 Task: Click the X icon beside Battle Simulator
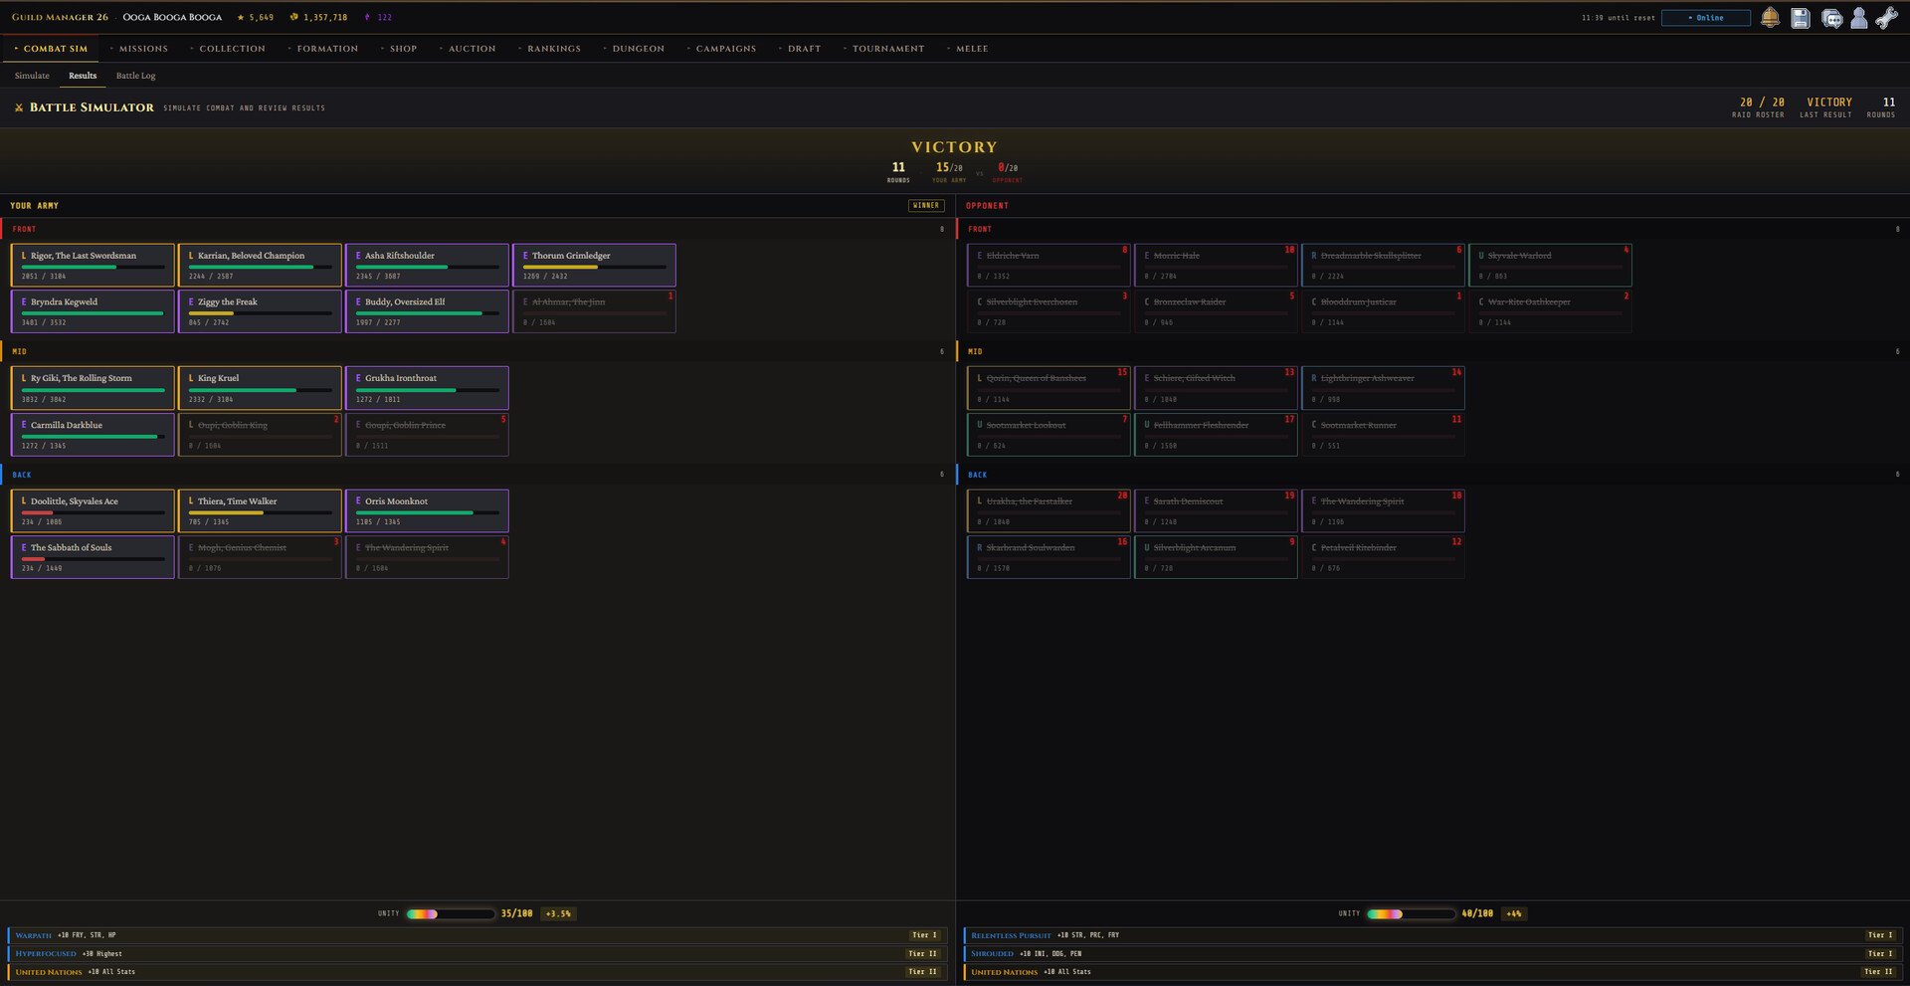[18, 107]
